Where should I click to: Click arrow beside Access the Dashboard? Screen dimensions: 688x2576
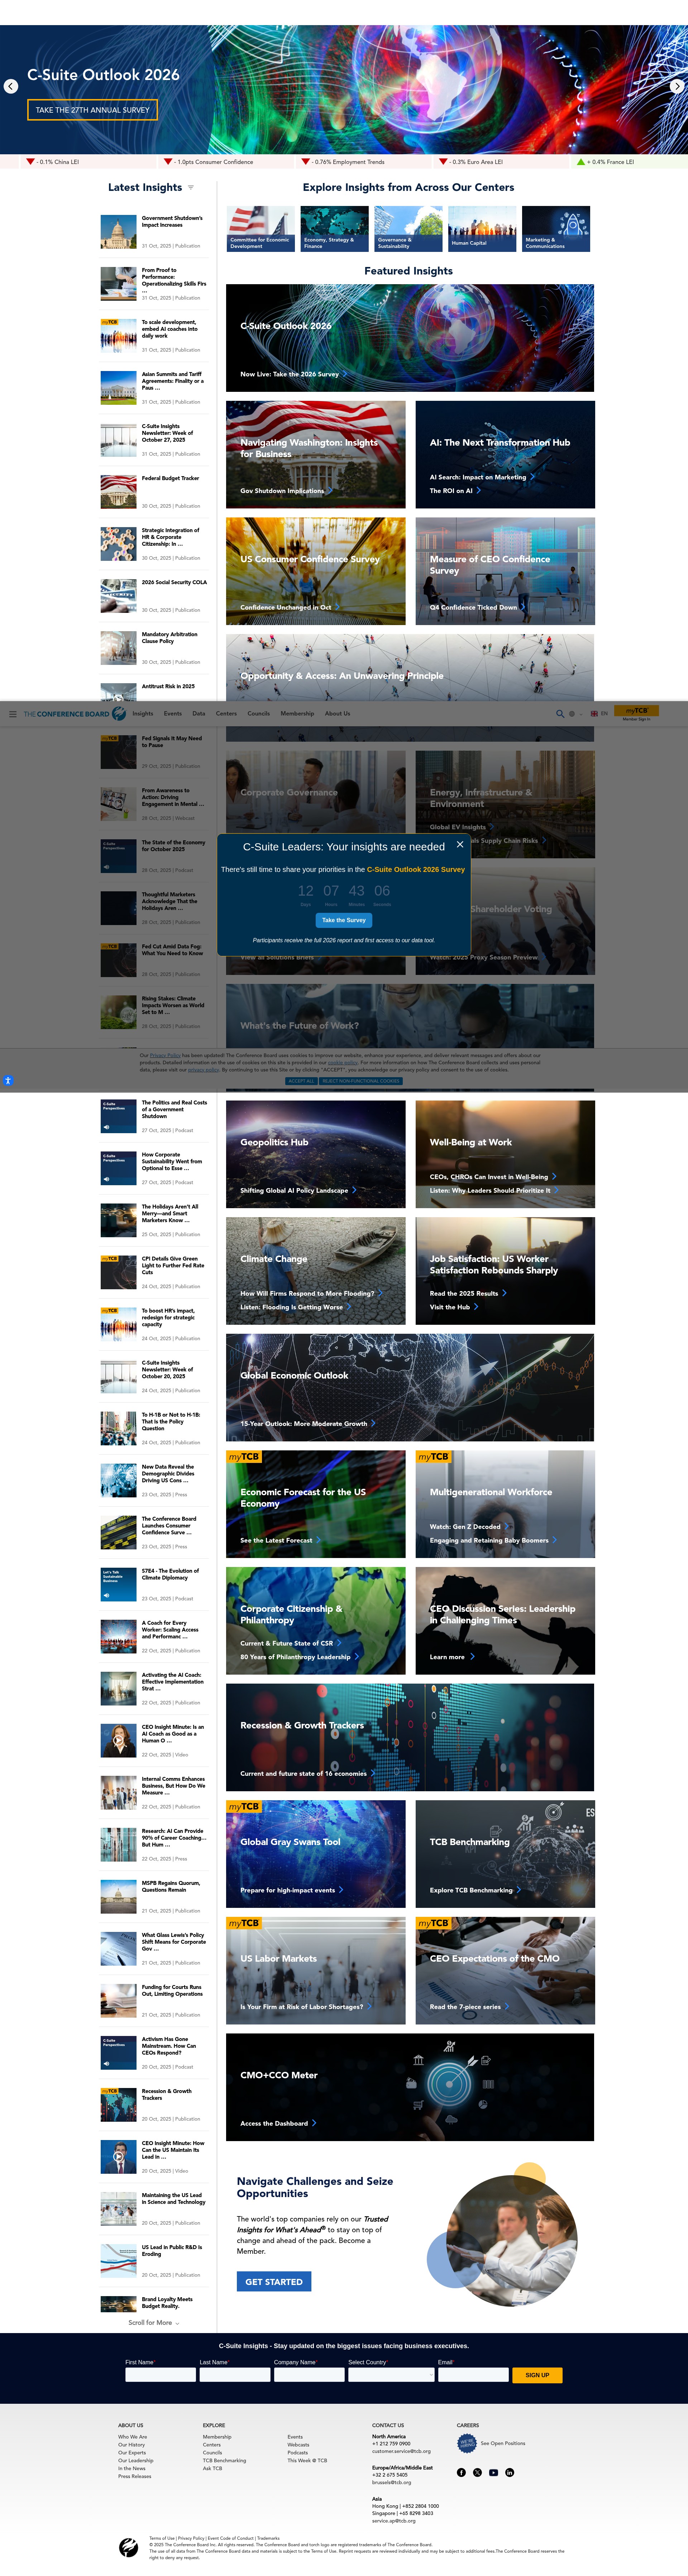[x=314, y=2123]
